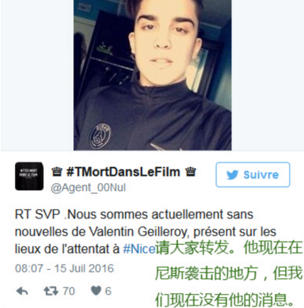Screen dimensions: 304x308
Task: Click the name Valentin Geilleroy in tweet
Action: click(138, 232)
